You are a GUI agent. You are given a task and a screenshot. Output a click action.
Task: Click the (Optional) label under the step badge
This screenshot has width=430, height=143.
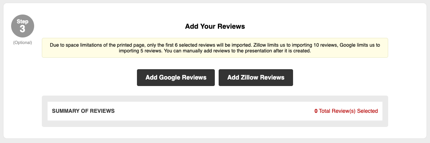[x=23, y=43]
